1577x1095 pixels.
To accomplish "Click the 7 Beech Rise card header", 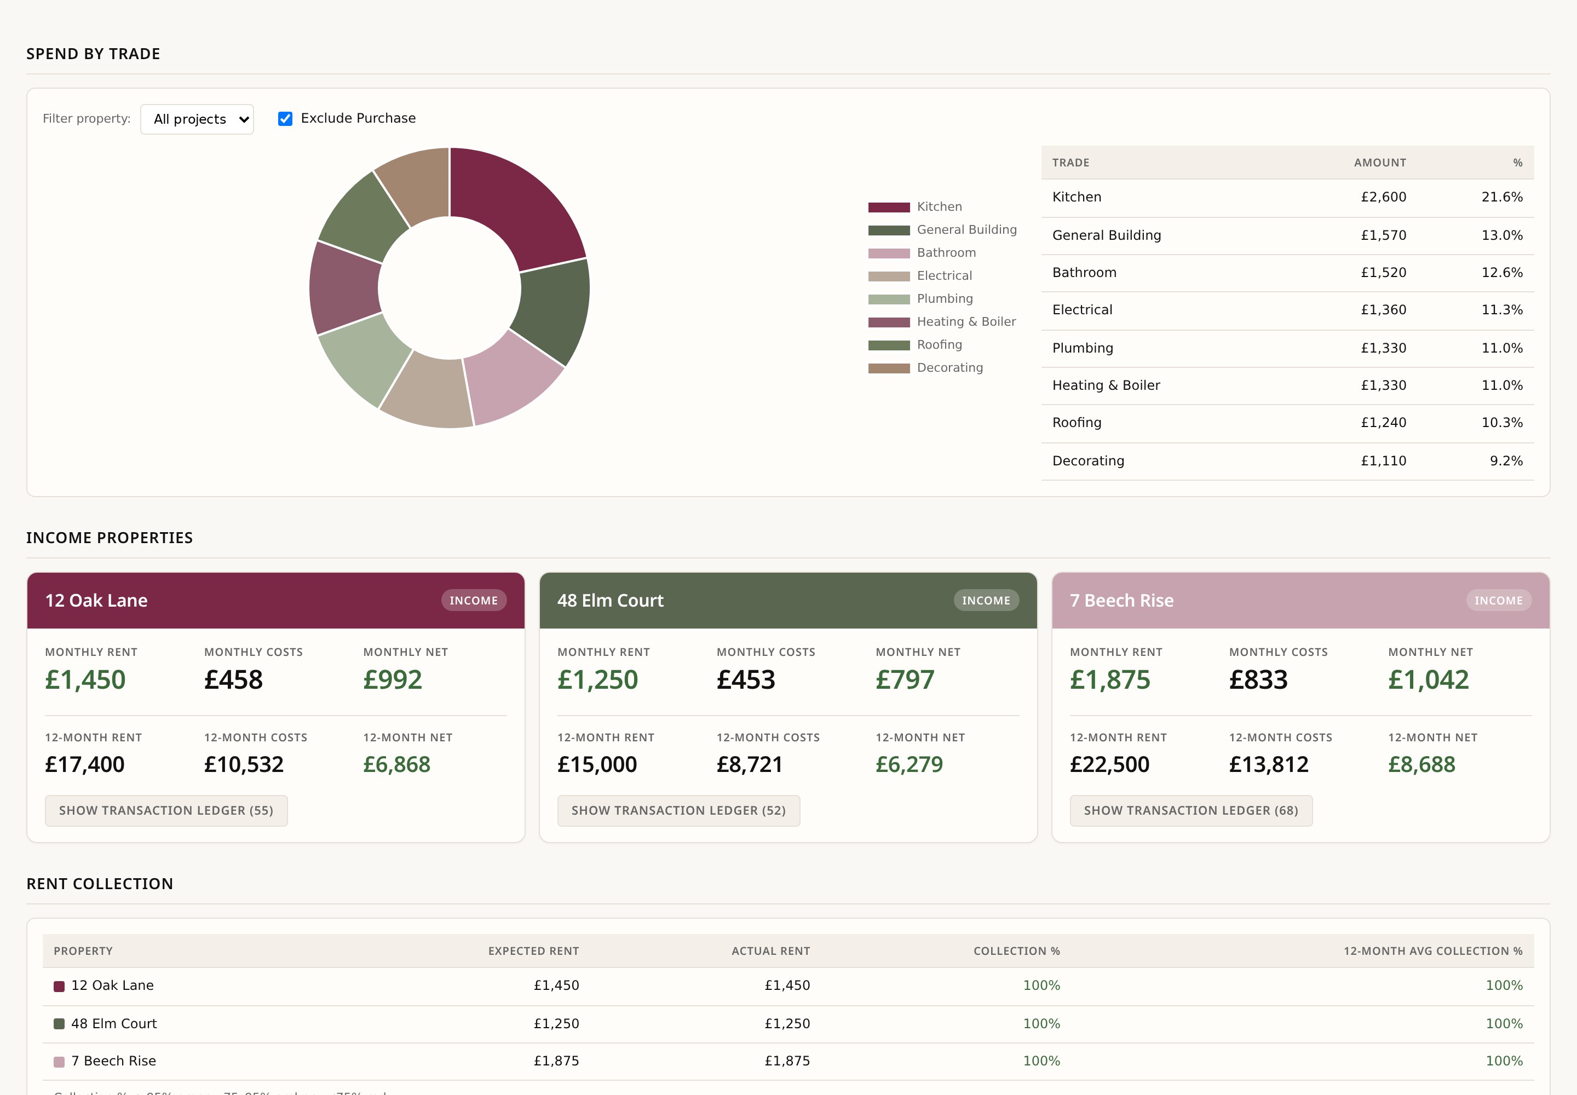I will point(1301,600).
